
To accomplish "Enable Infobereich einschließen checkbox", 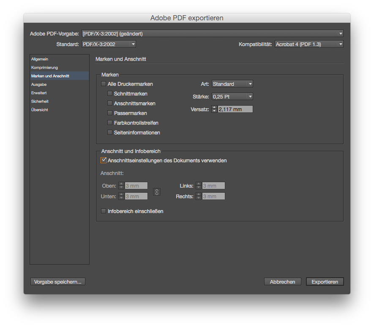I will point(104,211).
